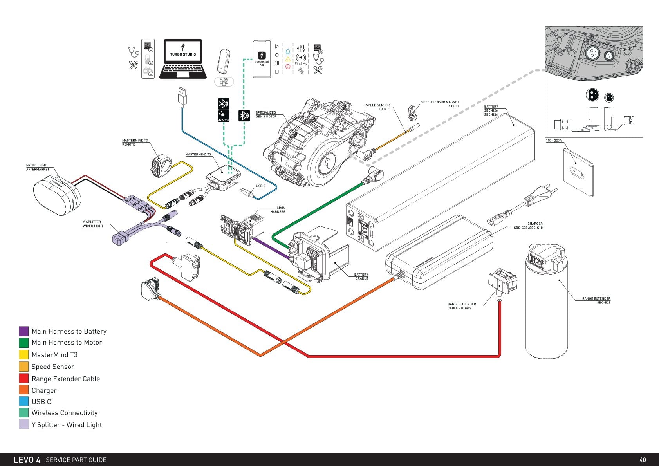Click the grey lightning arrow icon below Find My
The width and height of the screenshot is (659, 466).
coord(301,70)
